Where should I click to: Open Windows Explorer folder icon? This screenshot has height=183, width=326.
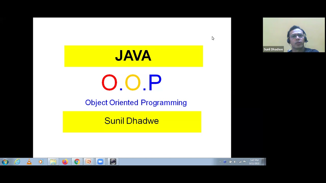[53, 162]
